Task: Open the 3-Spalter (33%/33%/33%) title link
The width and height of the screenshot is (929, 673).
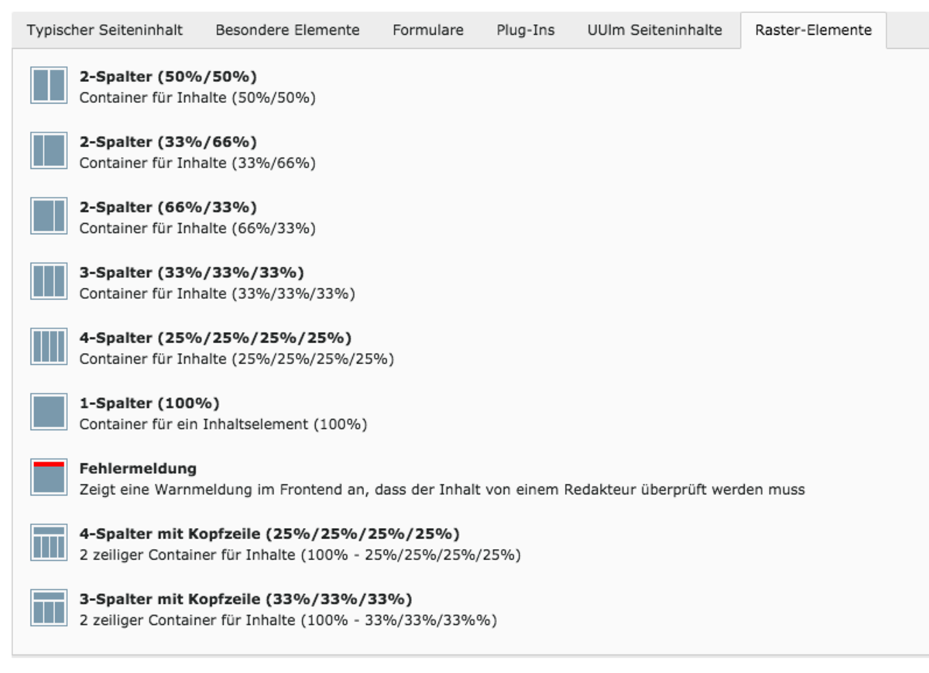Action: pyautogui.click(x=192, y=273)
